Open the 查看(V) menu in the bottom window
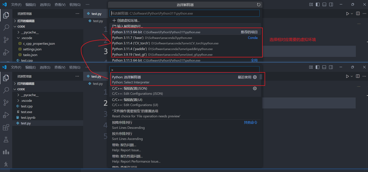Image resolution: width=368 pixels, height=172 pixels. pos(60,67)
